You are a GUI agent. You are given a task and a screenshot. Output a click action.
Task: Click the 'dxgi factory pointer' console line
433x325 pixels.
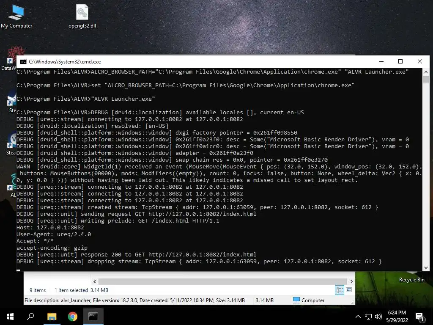[157, 132]
